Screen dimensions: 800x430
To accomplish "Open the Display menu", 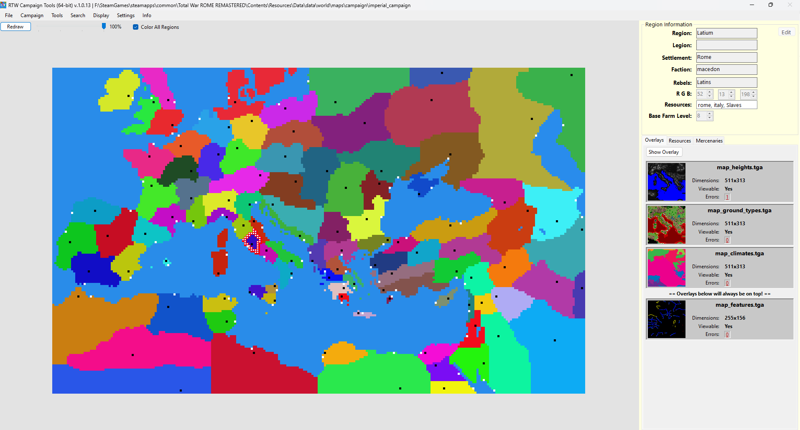I will (x=101, y=15).
